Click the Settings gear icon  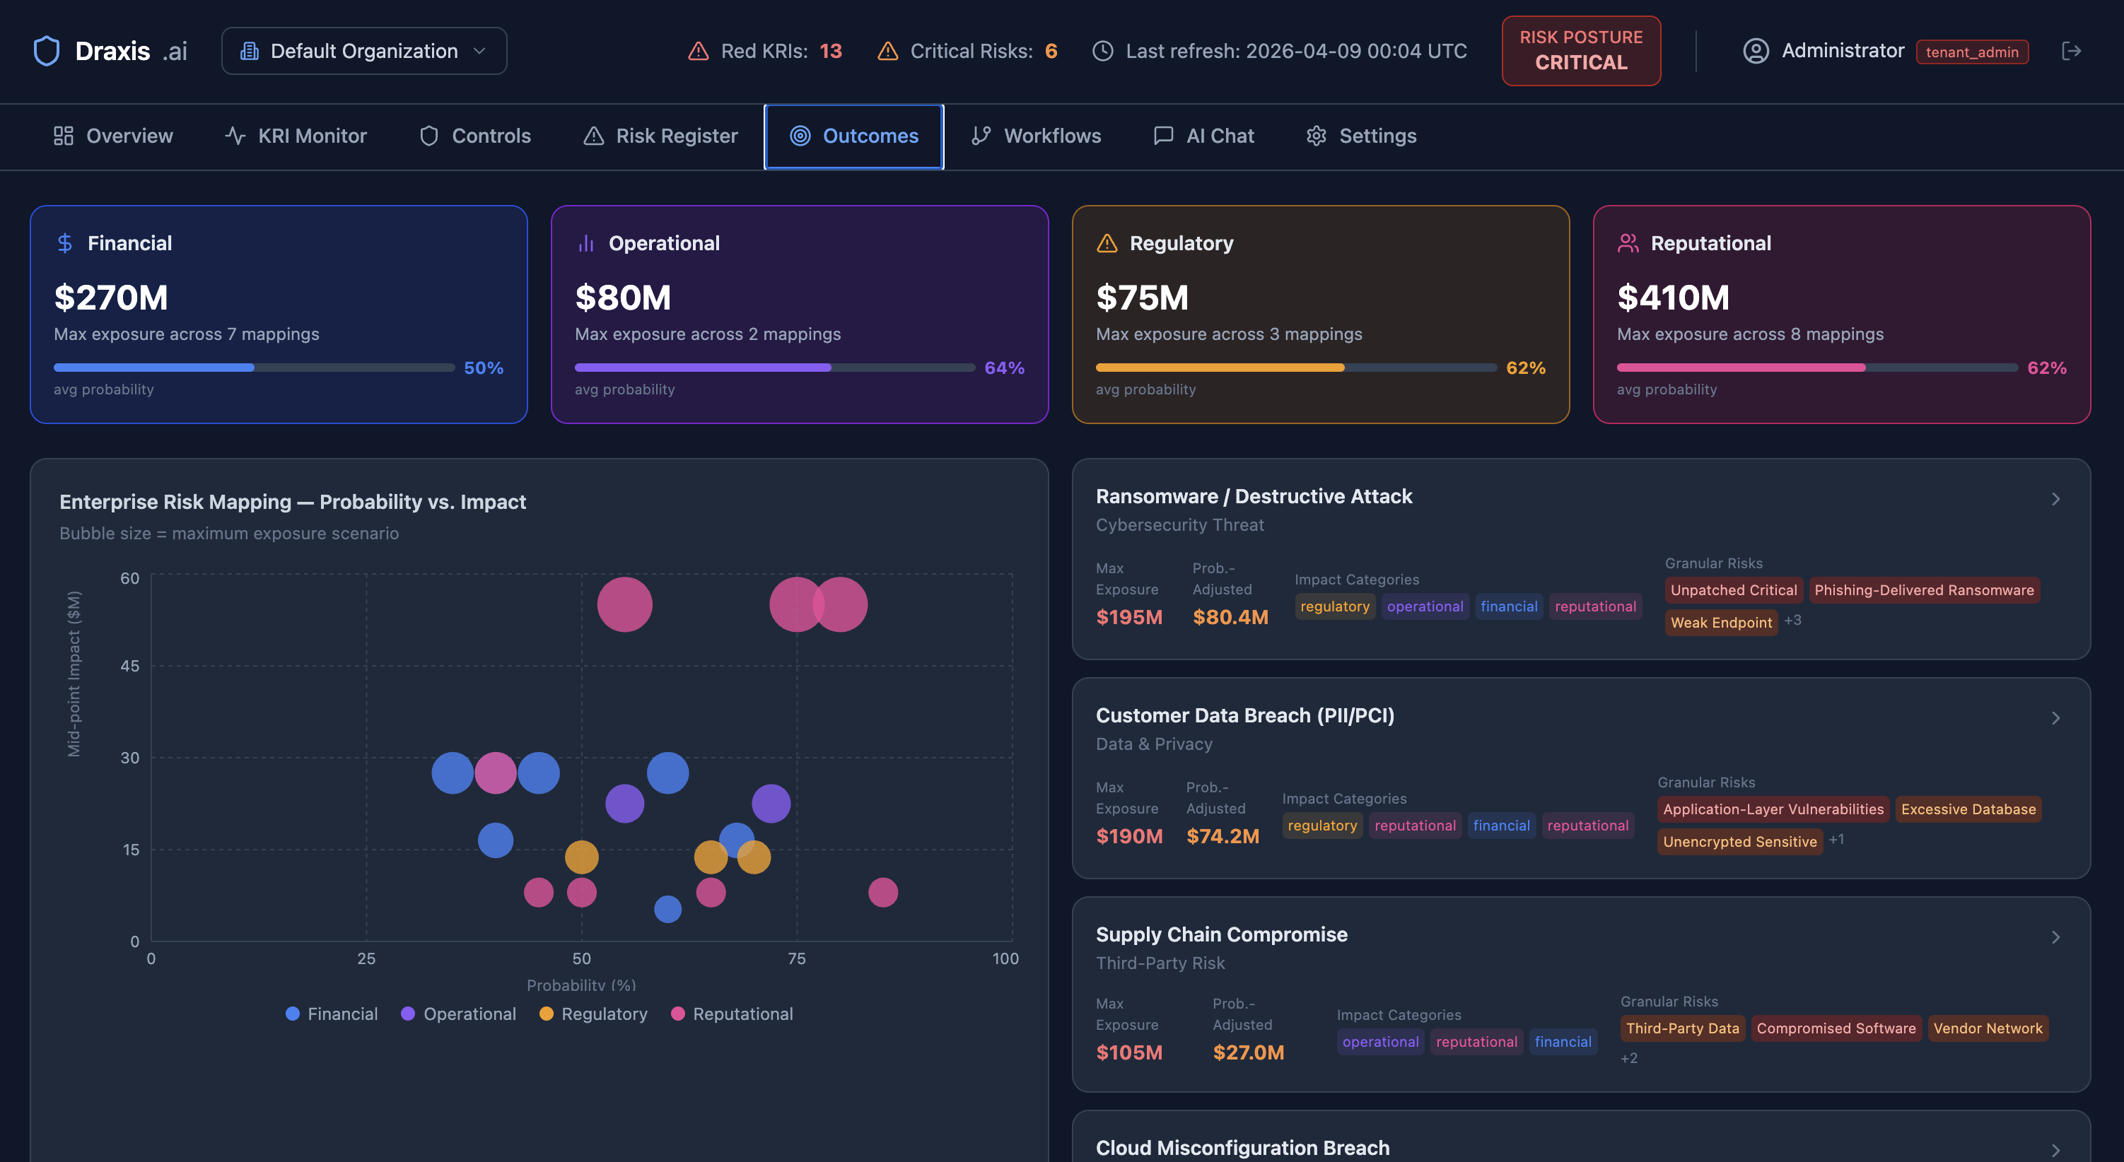pyautogui.click(x=1317, y=136)
